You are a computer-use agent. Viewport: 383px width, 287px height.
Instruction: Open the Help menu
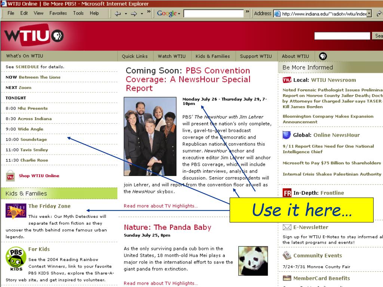click(94, 13)
